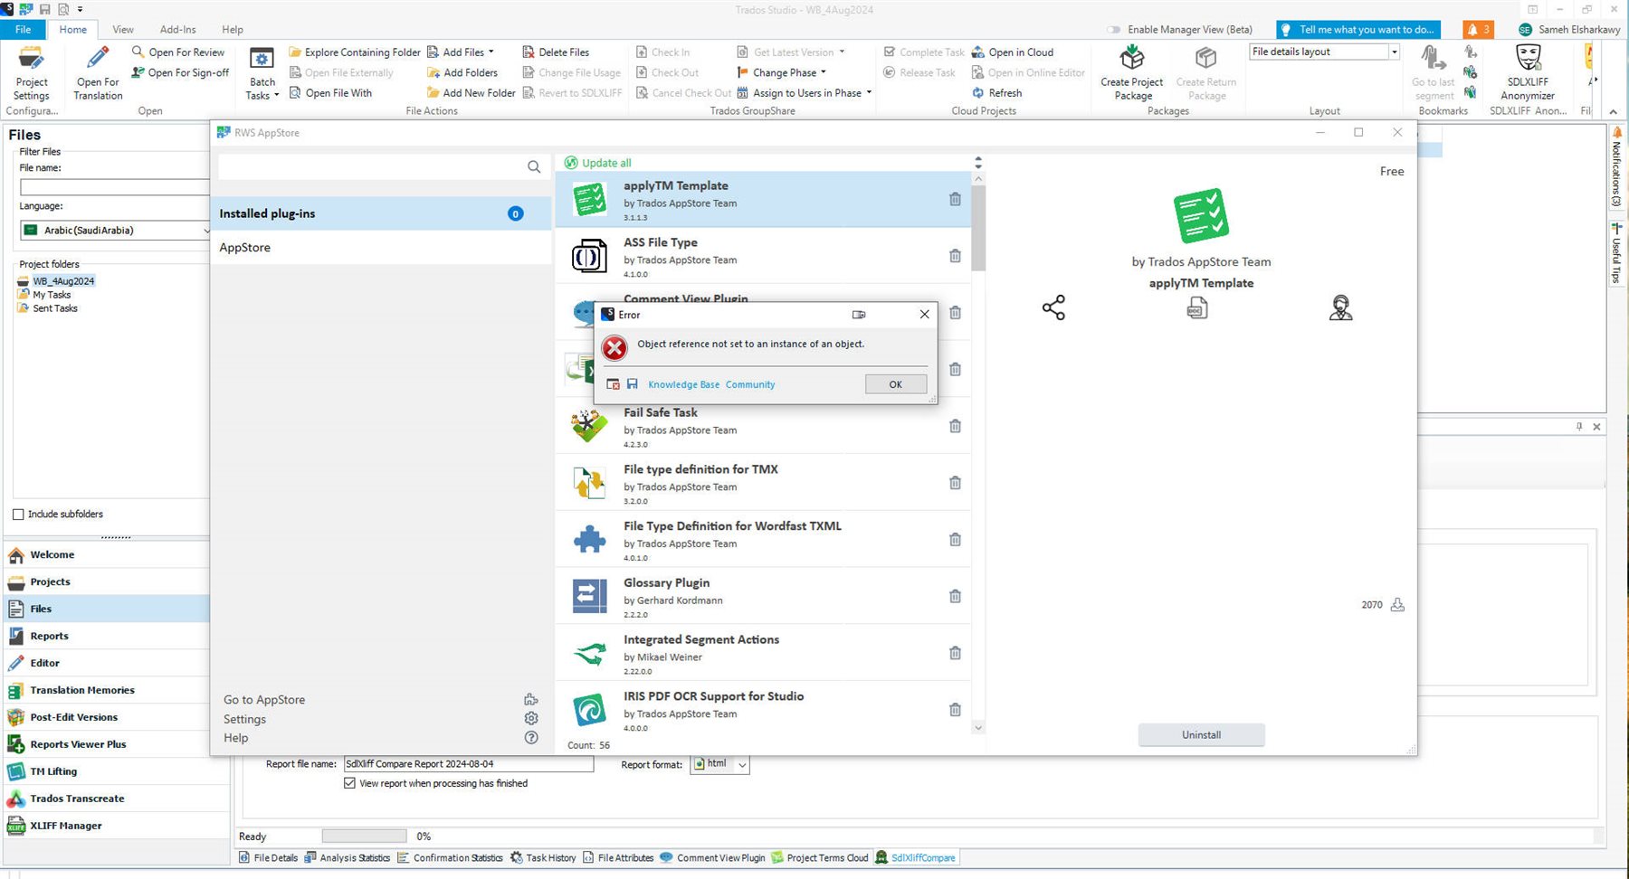Select File type definition for TMX plug-in
The image size is (1629, 879).
pyautogui.click(x=763, y=483)
